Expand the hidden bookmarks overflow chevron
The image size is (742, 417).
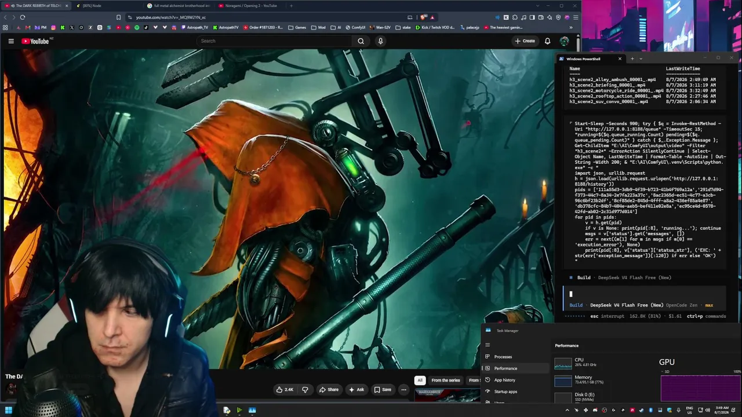click(x=571, y=27)
